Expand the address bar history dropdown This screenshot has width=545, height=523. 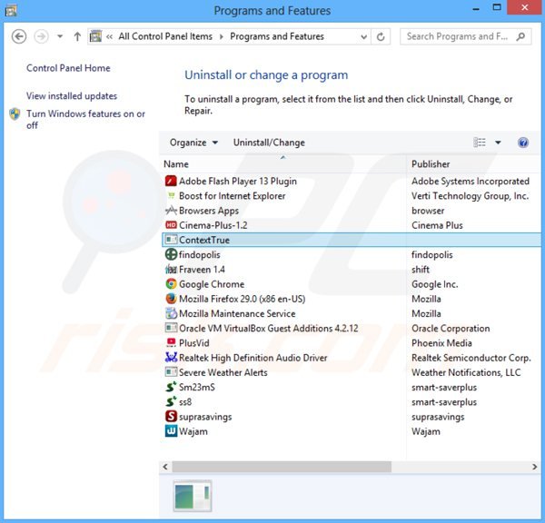pyautogui.click(x=363, y=36)
